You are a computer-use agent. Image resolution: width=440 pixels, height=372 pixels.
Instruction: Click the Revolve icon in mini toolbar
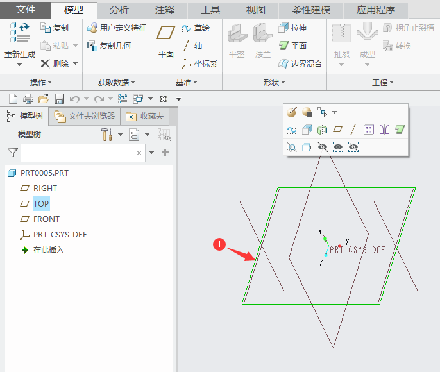coord(323,130)
